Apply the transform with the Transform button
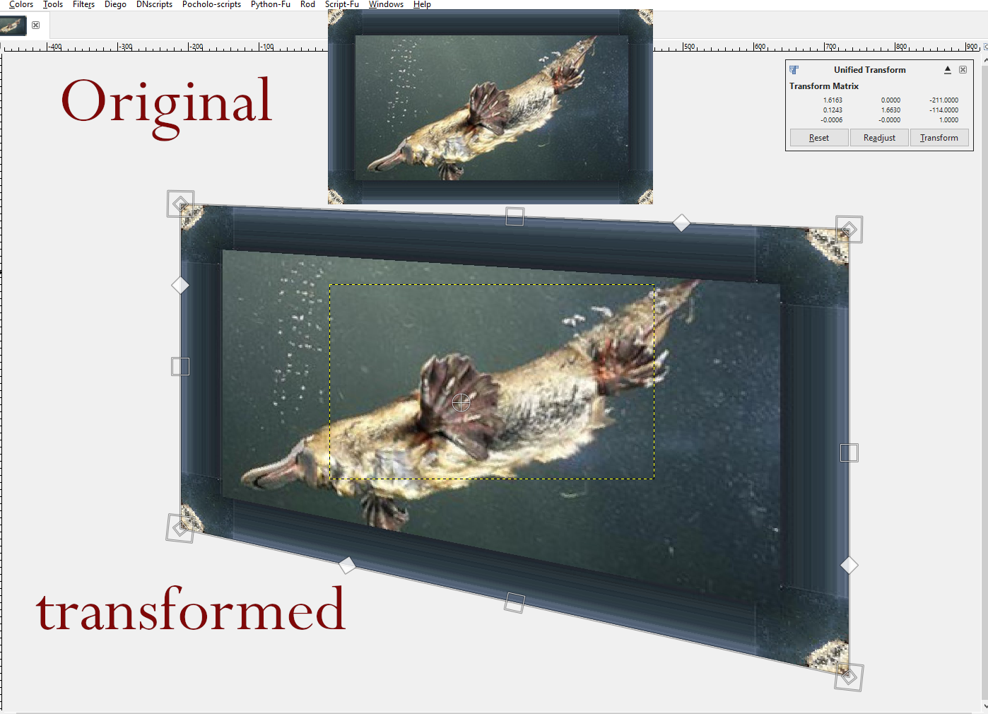Screen dimensions: 988x714 [939, 137]
